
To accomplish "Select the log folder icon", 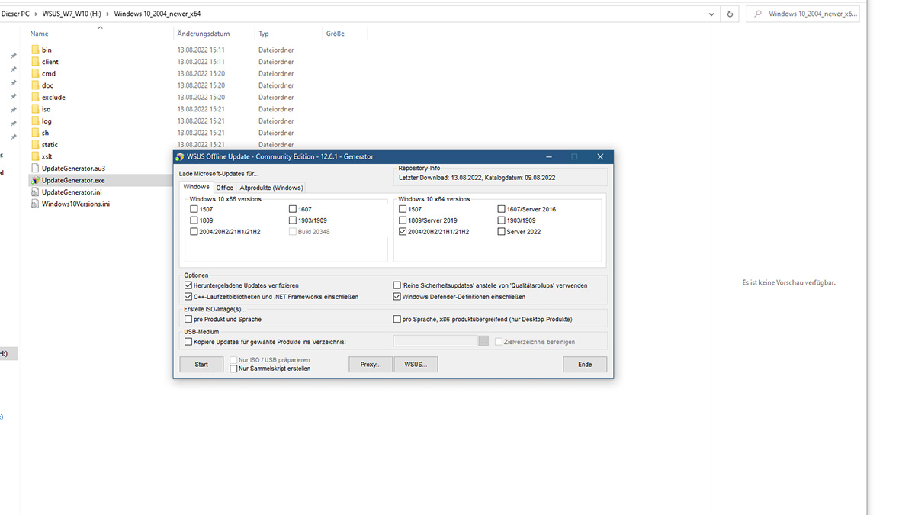I will 35,121.
